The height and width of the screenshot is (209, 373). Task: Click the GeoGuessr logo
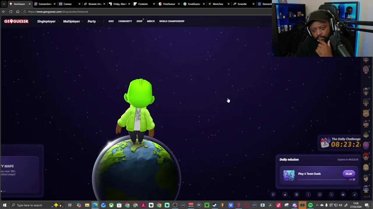pos(16,21)
